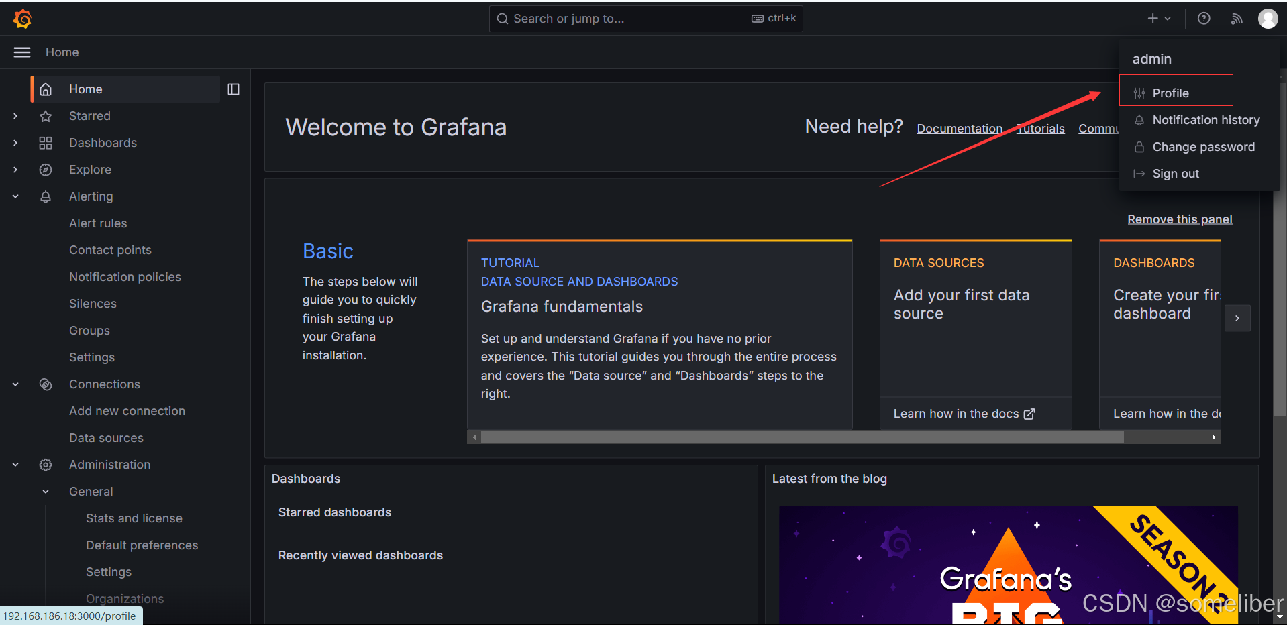Open the help question mark icon

pos(1204,19)
